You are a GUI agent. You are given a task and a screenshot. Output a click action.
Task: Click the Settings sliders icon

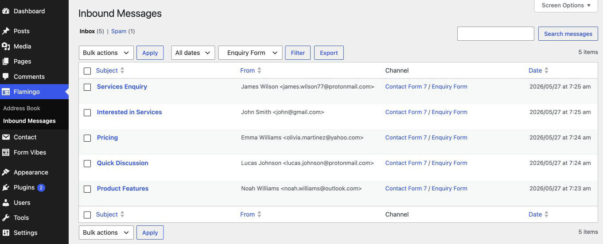tap(6, 232)
